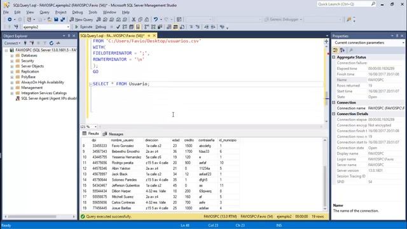Open the ejemplo2 database dropdown
The image size is (407, 229).
[68, 27]
